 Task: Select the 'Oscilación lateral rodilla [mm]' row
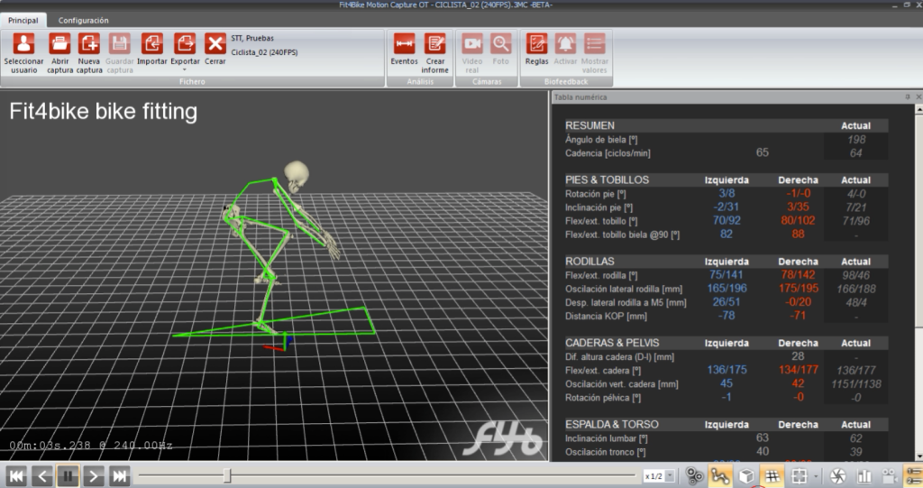pyautogui.click(x=726, y=289)
